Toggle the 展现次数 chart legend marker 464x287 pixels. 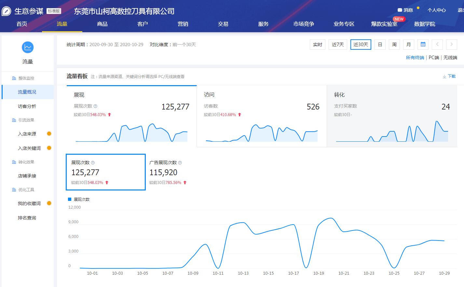pyautogui.click(x=70, y=199)
